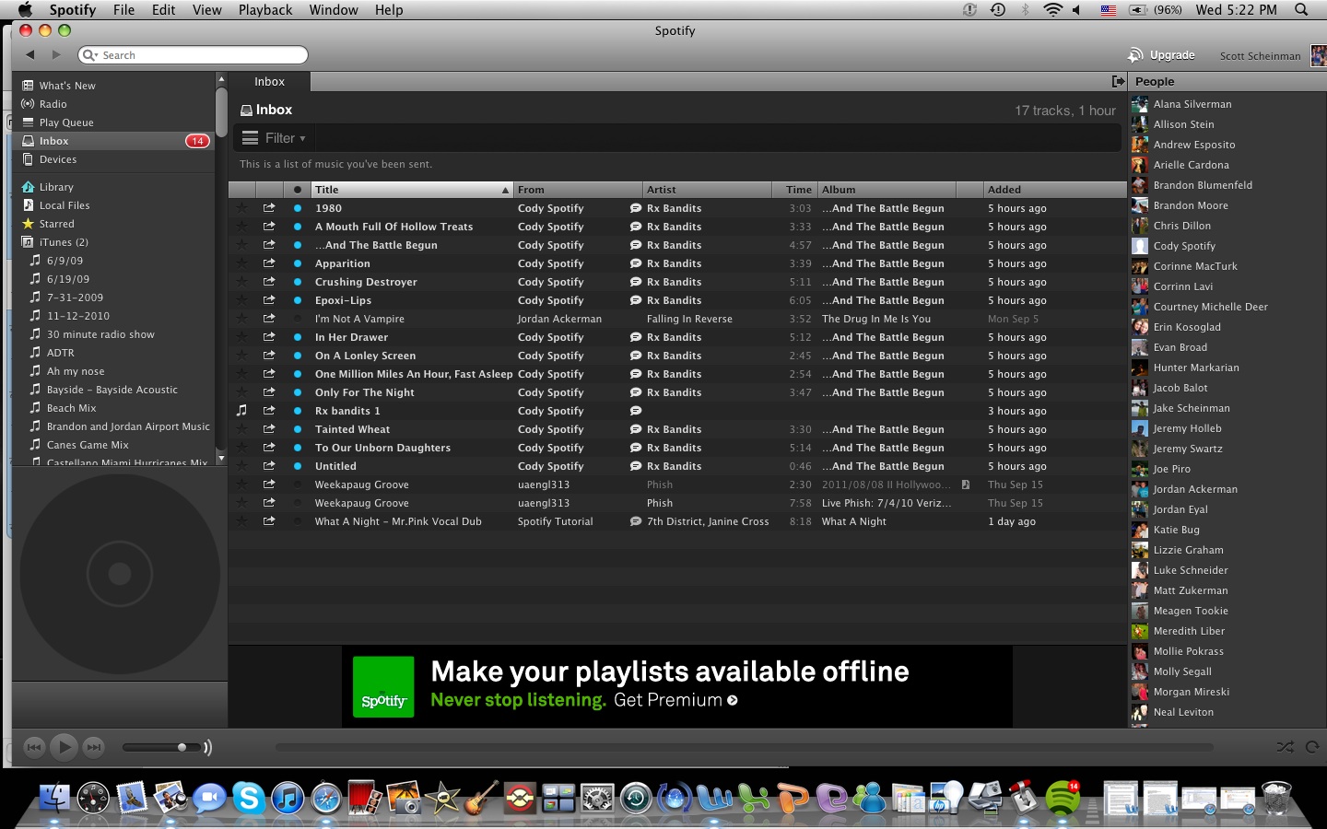Mark To Our Unborn Daughters unread dot
1327x829 pixels.
point(298,448)
